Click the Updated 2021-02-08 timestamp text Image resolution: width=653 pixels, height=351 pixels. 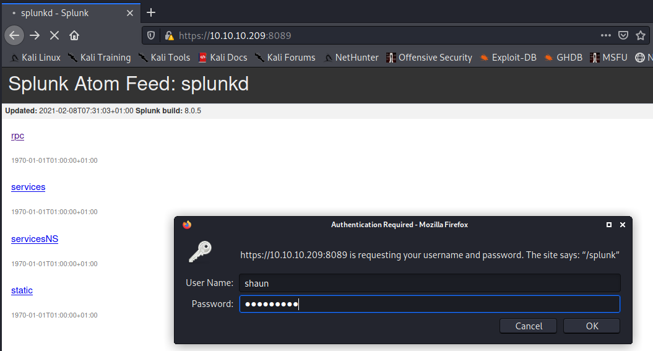click(69, 111)
